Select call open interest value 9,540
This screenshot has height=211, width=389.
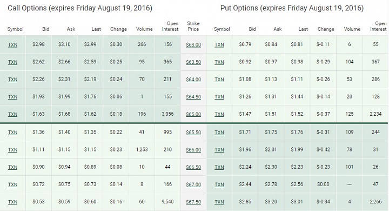tap(167, 202)
